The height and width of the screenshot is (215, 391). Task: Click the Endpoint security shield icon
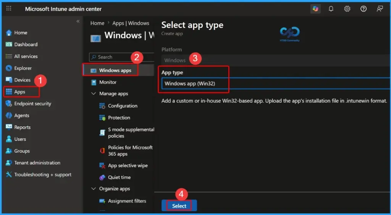[x=9, y=103]
